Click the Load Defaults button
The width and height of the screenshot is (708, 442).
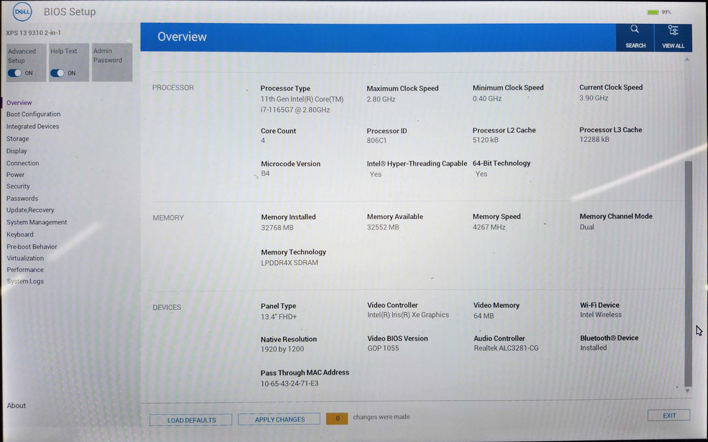[x=191, y=420]
